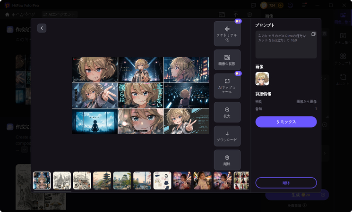This screenshot has height=212, width=352.
Task: Go back with the left chevron button
Action: [x=42, y=28]
